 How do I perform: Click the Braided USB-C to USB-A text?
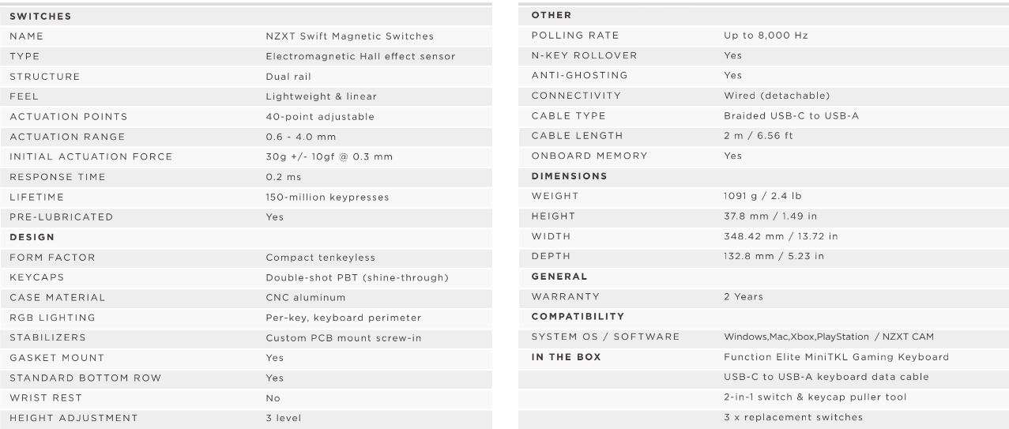click(791, 116)
